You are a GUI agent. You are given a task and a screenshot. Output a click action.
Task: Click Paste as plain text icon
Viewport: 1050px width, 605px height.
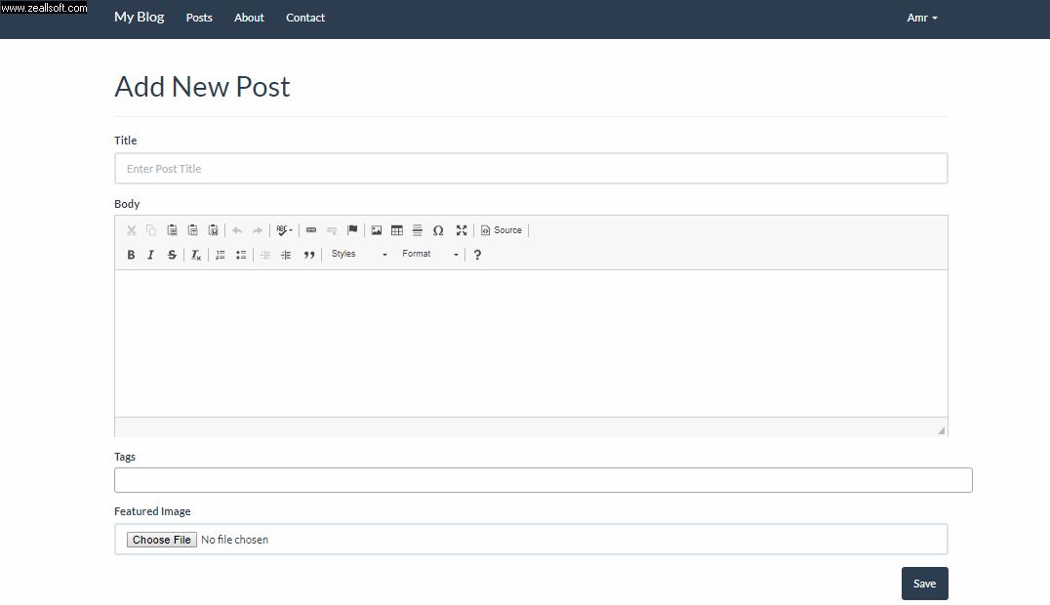193,230
